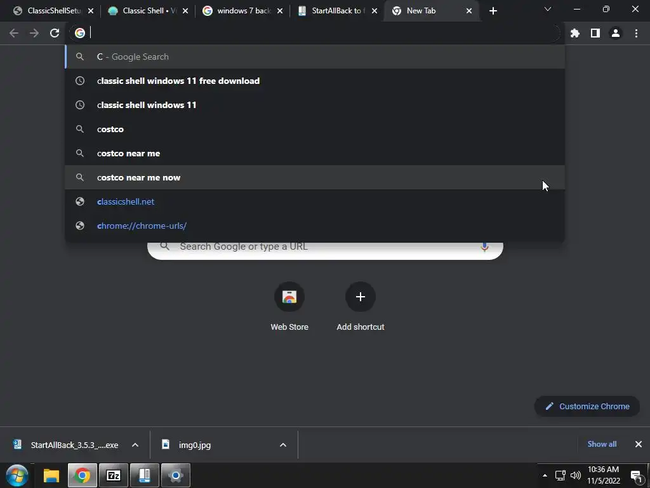This screenshot has width=650, height=488.
Task: Click the Google icon in address bar
Action: pos(79,33)
